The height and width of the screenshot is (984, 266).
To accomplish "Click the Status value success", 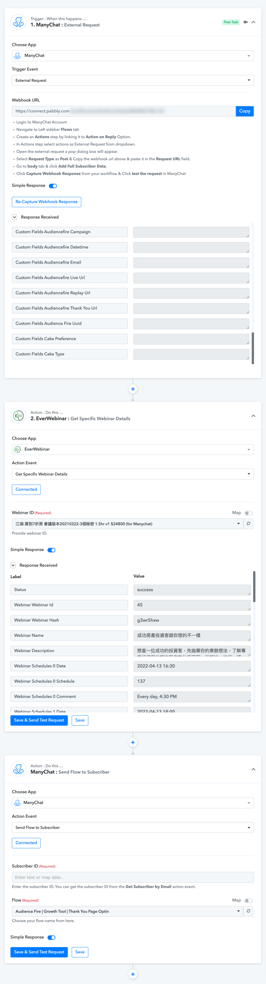I will click(192, 590).
